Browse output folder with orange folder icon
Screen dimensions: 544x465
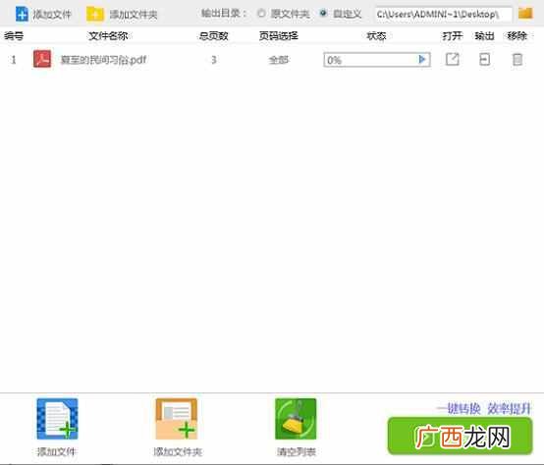(x=525, y=14)
